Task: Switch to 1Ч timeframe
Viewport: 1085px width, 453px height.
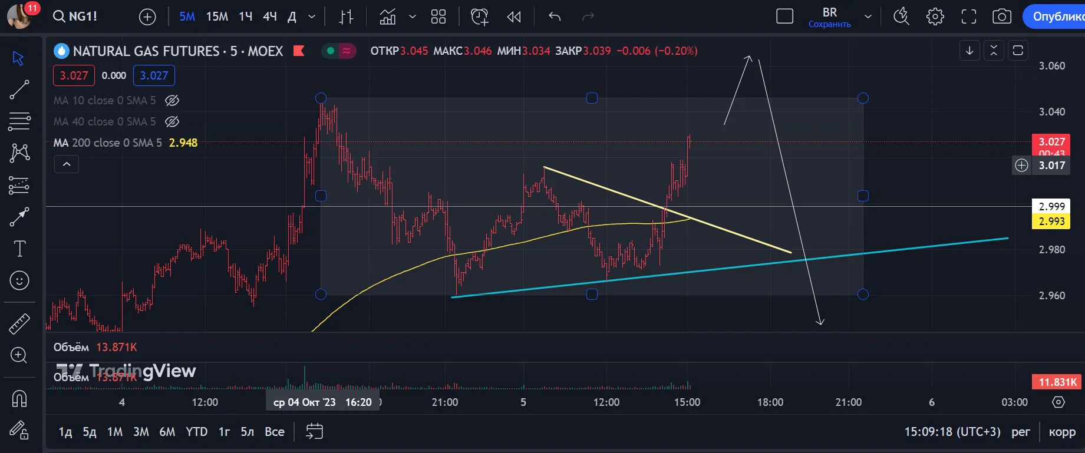Action: (x=246, y=17)
